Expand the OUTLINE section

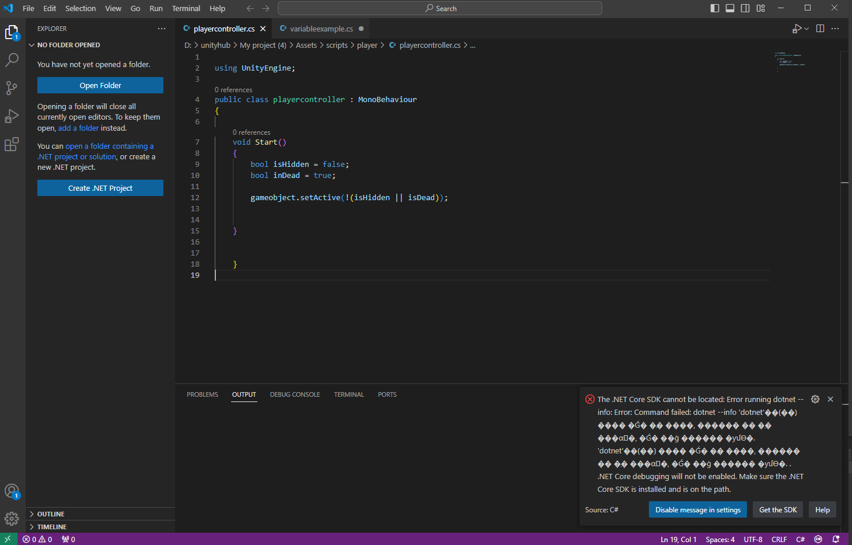coord(100,514)
